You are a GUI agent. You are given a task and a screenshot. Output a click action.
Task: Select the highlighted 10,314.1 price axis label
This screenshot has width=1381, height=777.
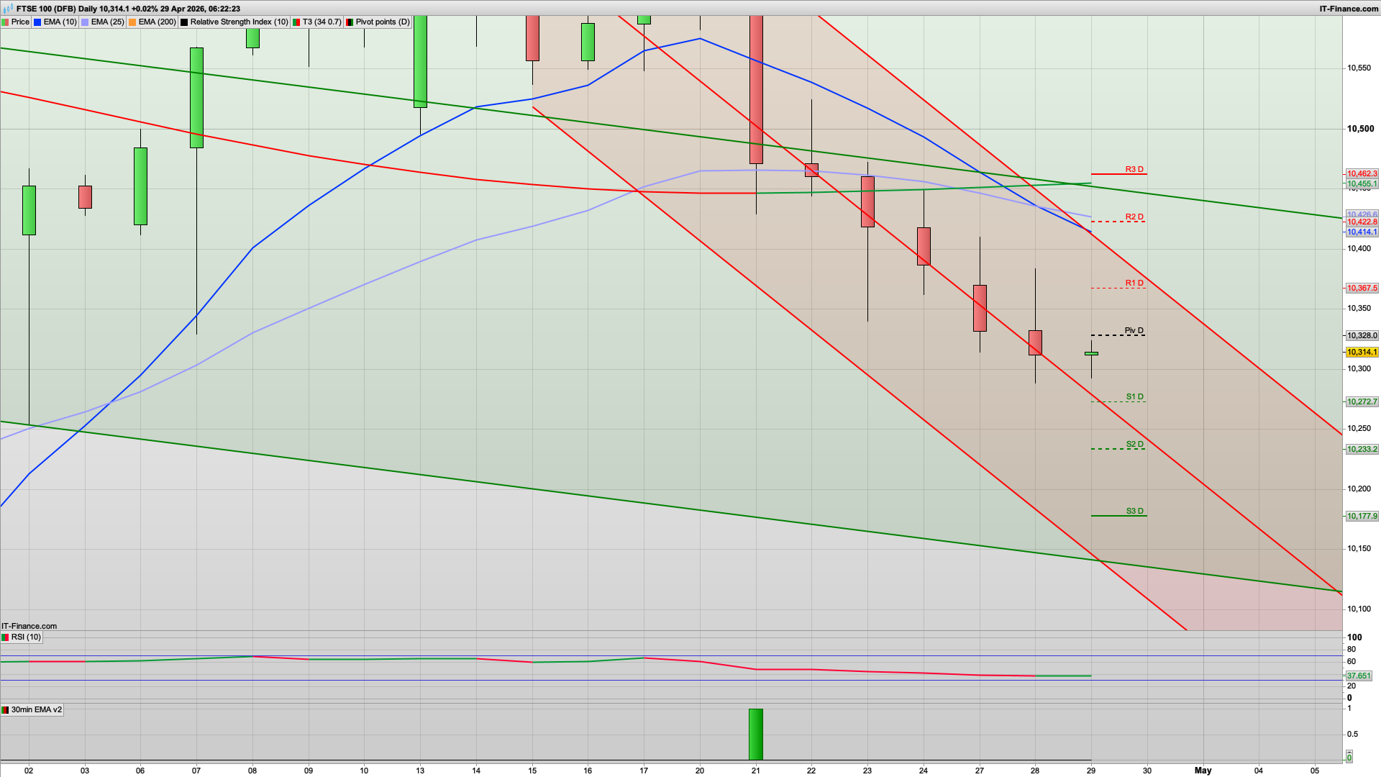coord(1363,352)
